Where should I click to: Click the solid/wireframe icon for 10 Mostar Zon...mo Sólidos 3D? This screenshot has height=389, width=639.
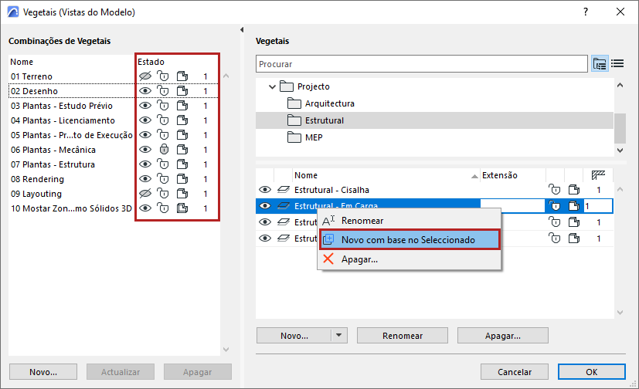click(x=182, y=208)
